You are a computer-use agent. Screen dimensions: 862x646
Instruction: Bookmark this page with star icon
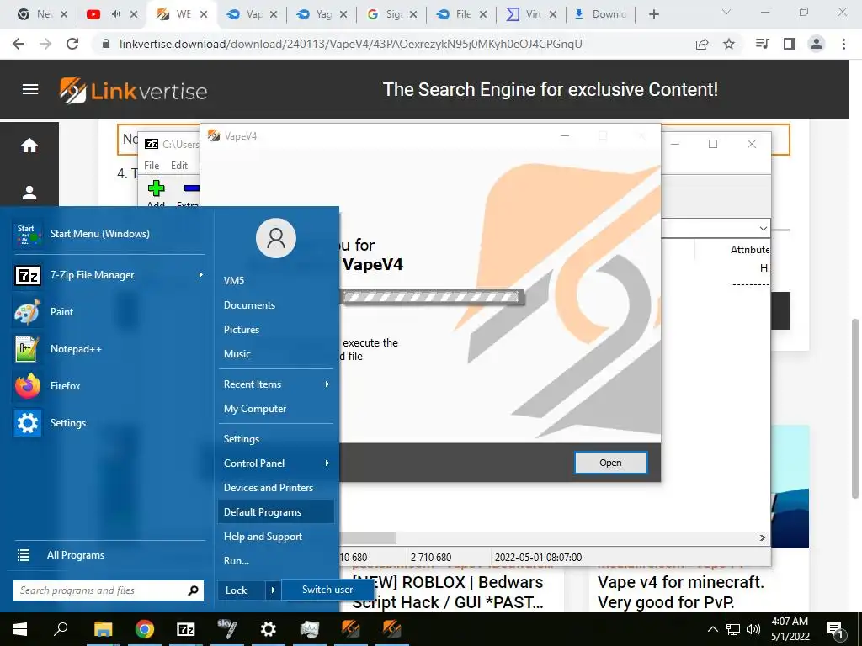(729, 44)
